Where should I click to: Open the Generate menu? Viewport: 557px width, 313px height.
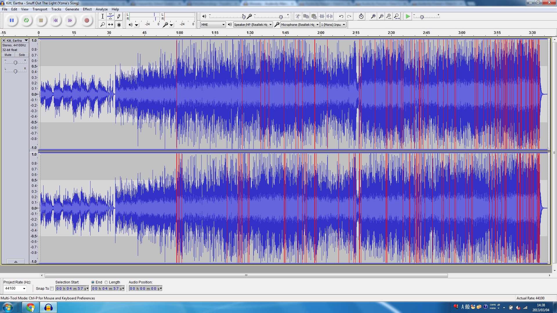tap(72, 9)
